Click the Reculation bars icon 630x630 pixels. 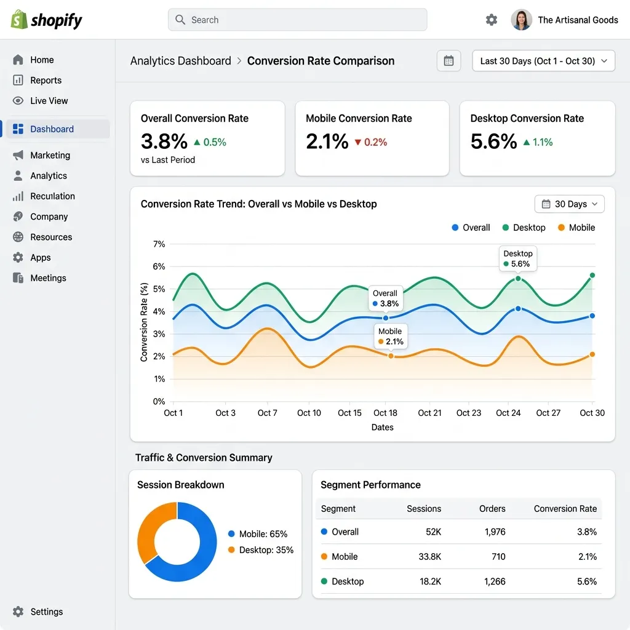18,196
